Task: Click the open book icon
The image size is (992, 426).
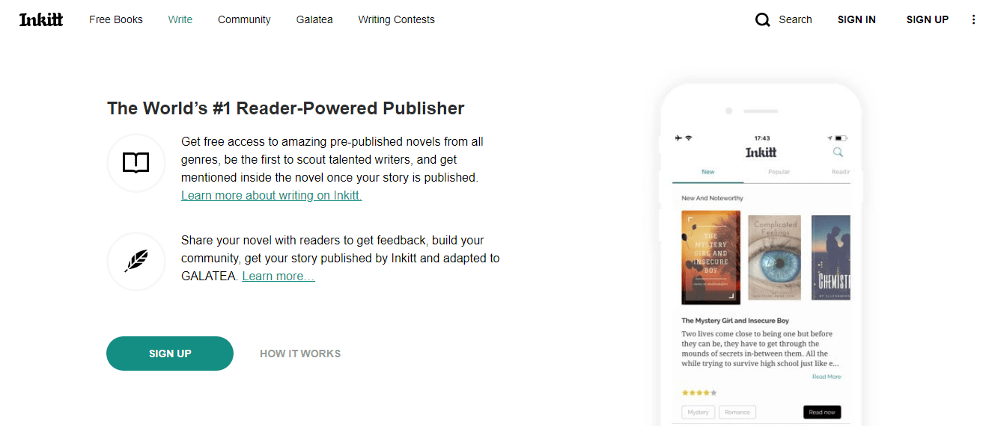Action: 136,162
